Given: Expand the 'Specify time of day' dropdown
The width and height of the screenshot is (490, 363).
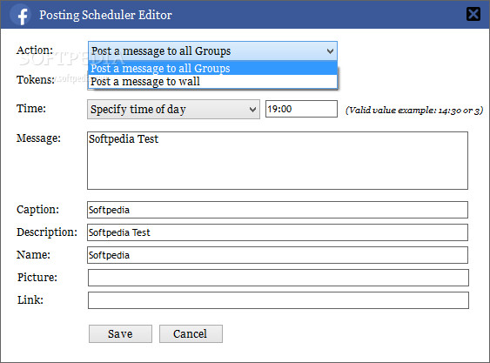Looking at the screenshot, I should (x=173, y=109).
